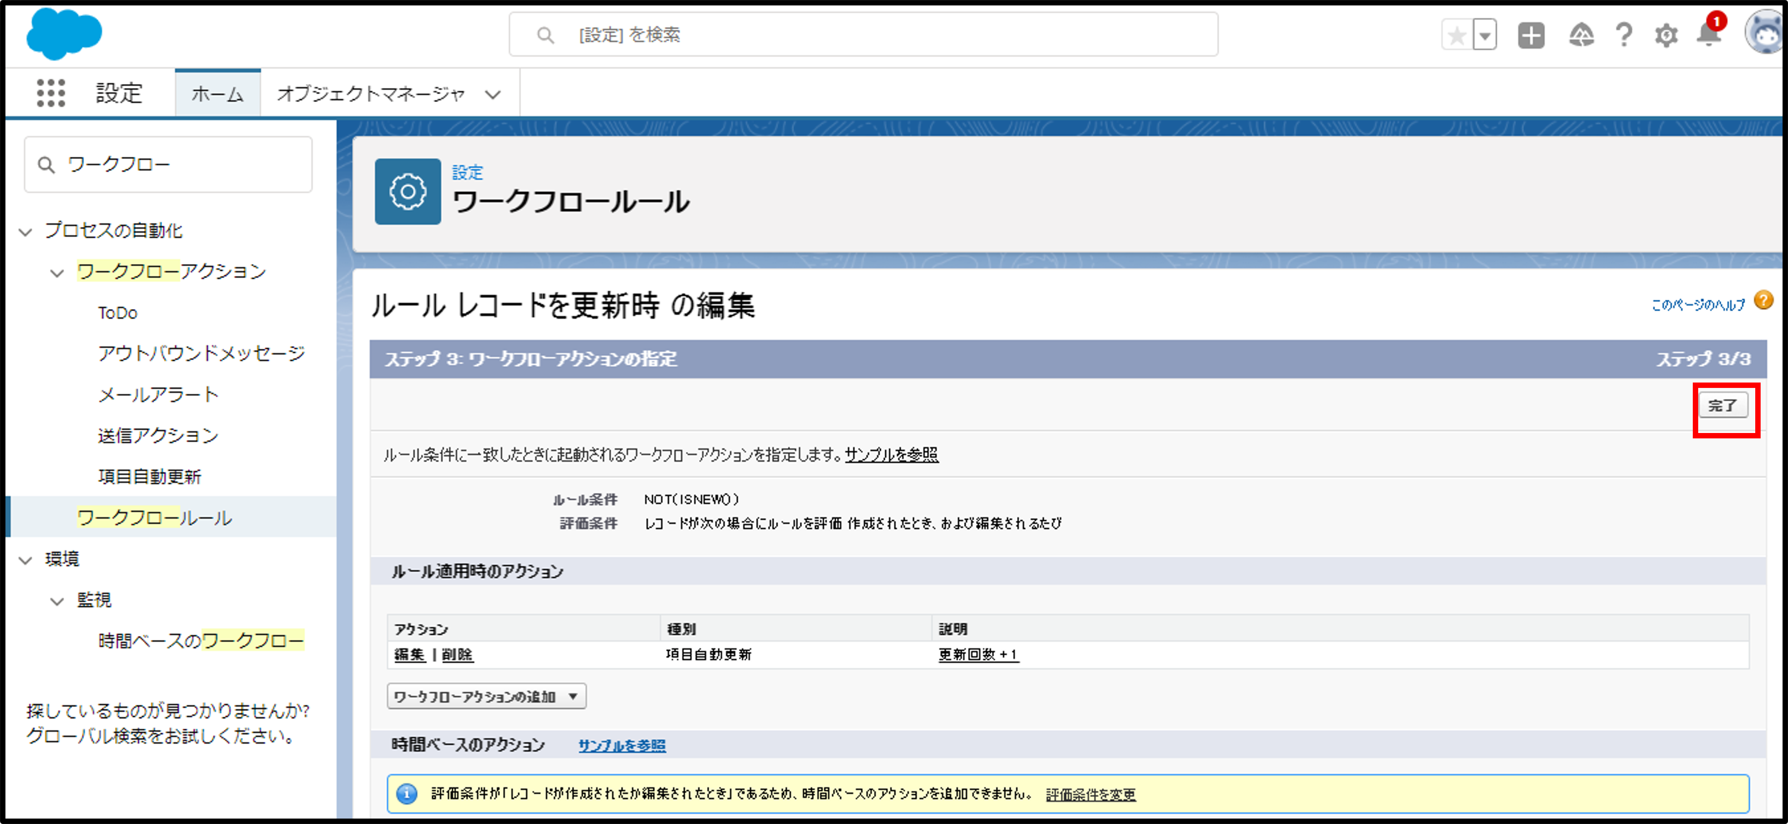Viewport: 1788px width, 824px height.
Task: Open the App Launcher dots grid
Action: [50, 93]
